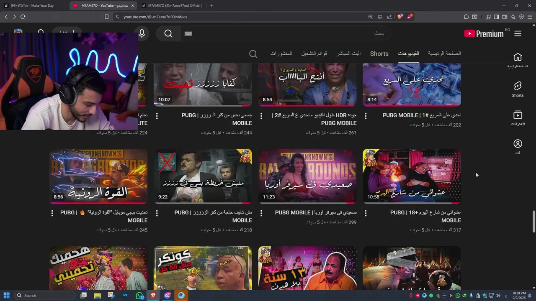The image size is (536, 301).
Task: Open Brave Wallet toolbar icon
Action: tap(505, 17)
